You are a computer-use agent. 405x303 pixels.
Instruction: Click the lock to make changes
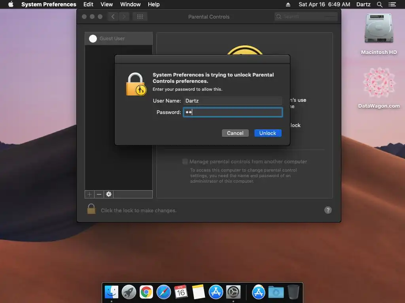(91, 209)
